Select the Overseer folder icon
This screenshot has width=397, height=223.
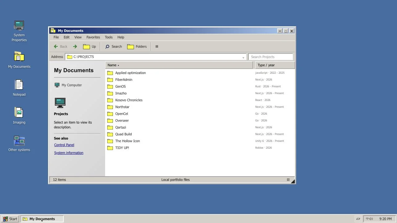[110, 120]
